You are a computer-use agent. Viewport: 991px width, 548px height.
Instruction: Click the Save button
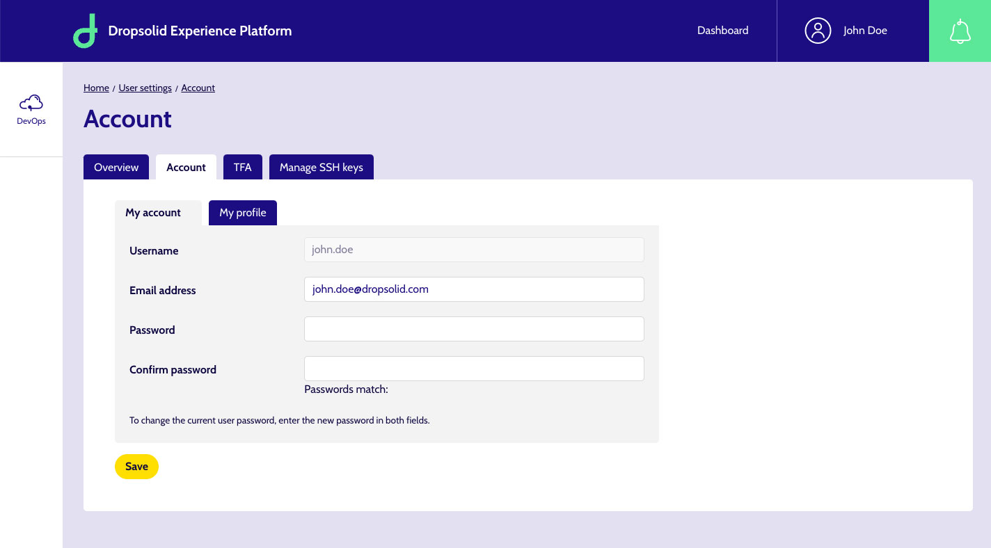point(136,467)
